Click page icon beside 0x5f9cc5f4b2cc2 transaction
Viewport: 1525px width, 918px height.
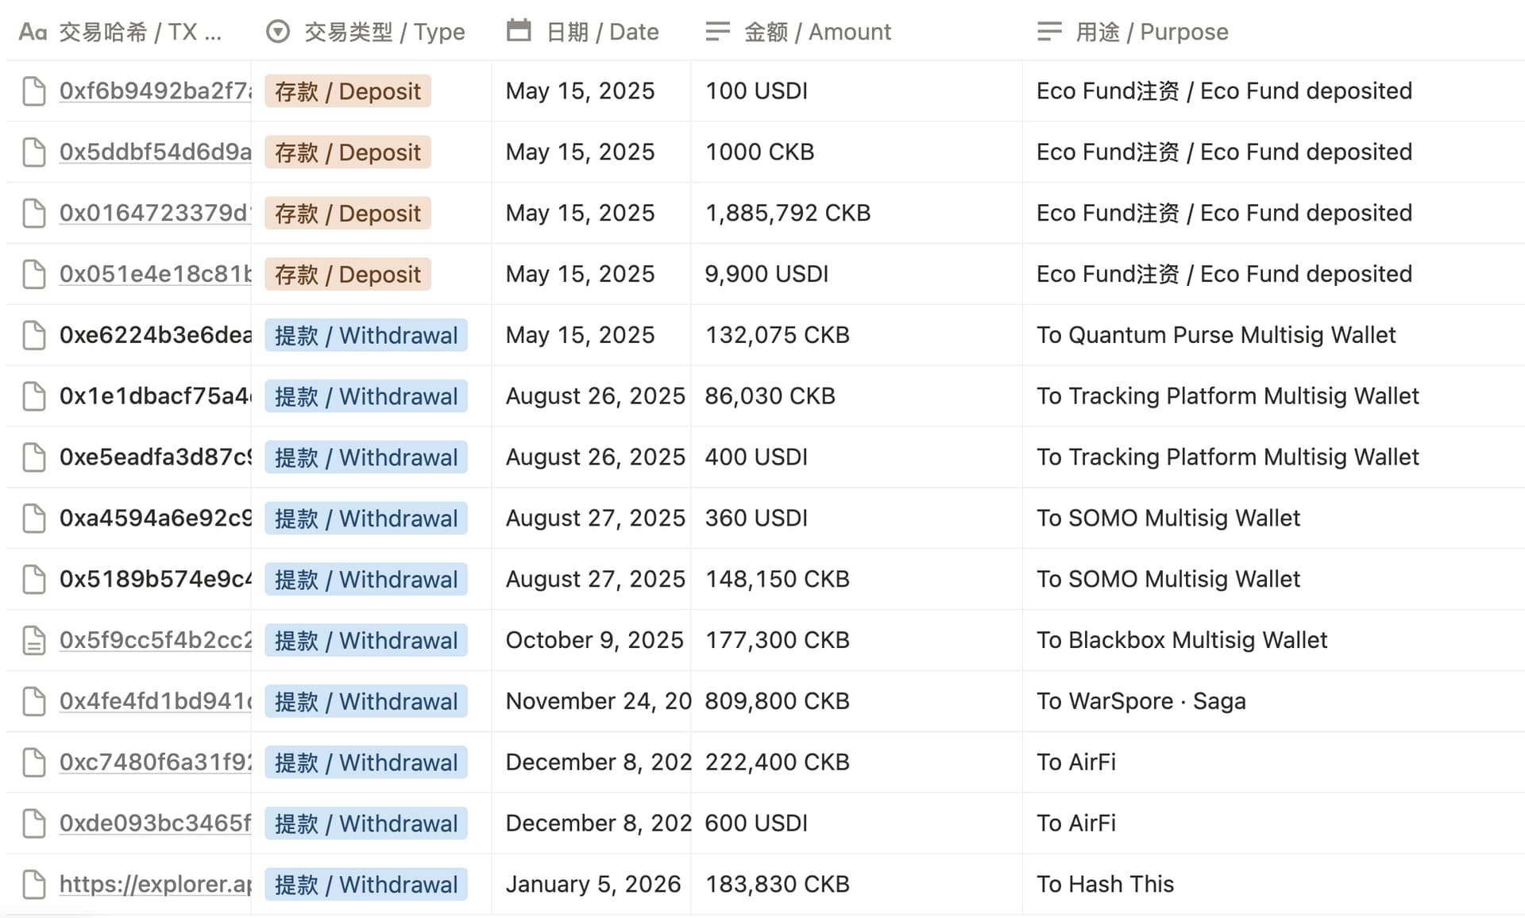[33, 640]
